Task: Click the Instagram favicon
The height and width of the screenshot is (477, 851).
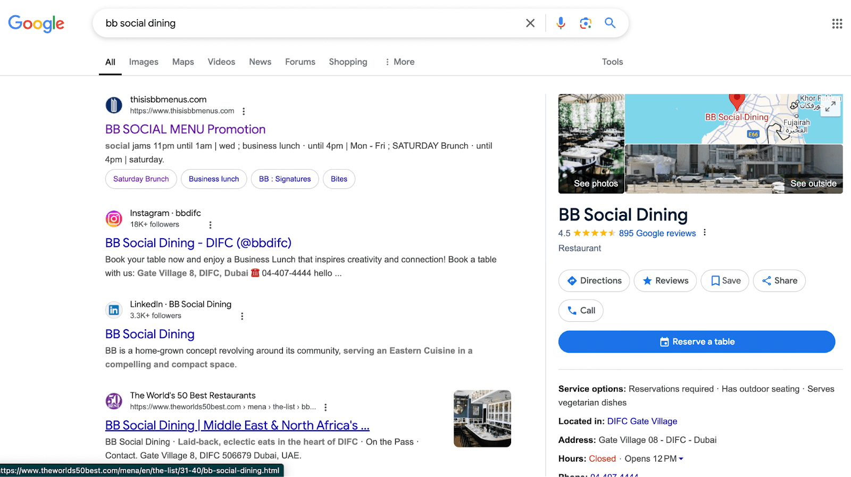Action: click(x=114, y=219)
